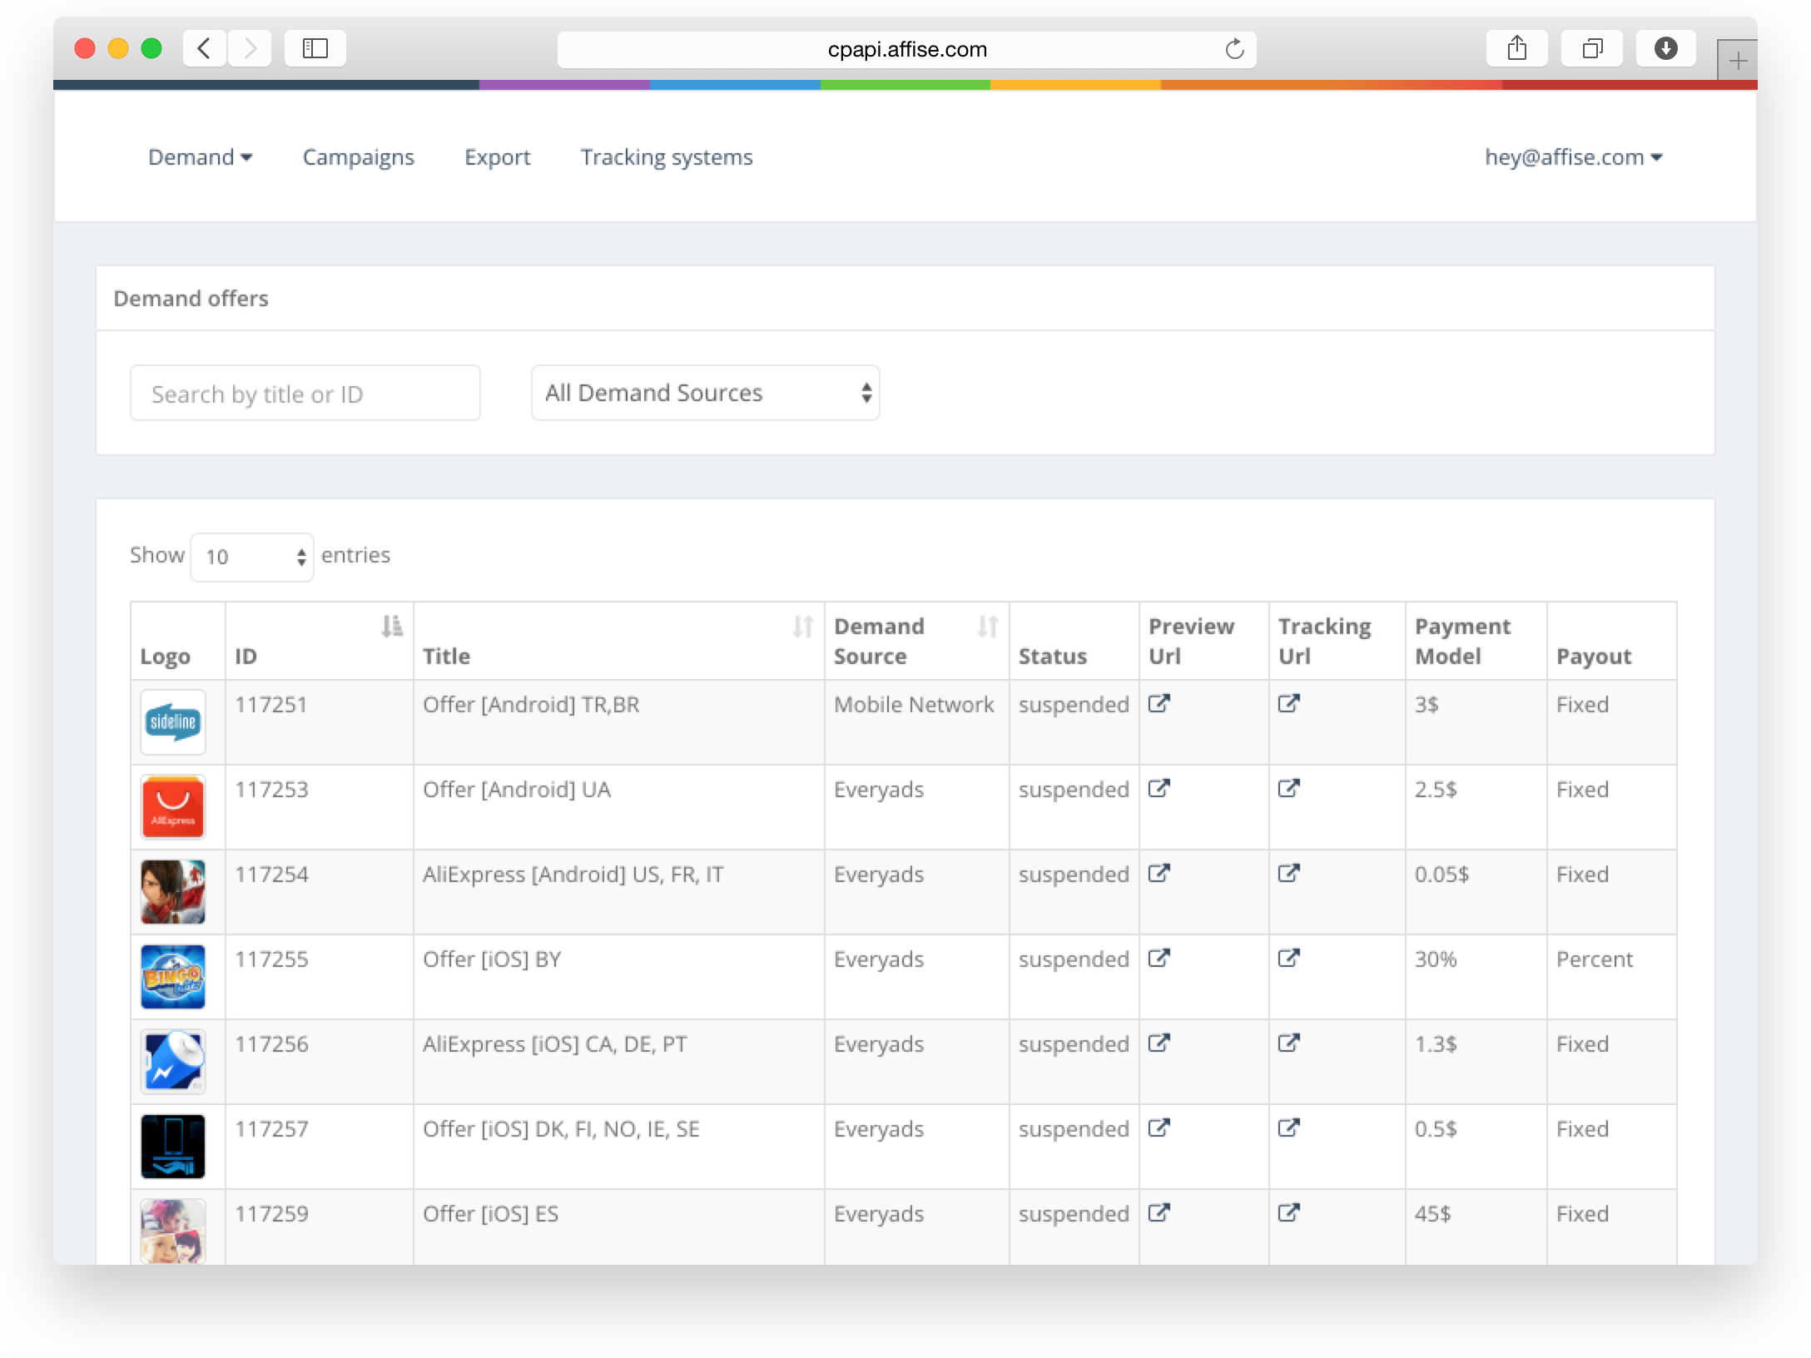Click preview URL icon on AliExpress [Android] row

click(1160, 874)
